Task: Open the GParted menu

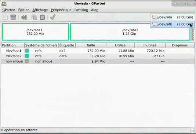Action: 9,10
